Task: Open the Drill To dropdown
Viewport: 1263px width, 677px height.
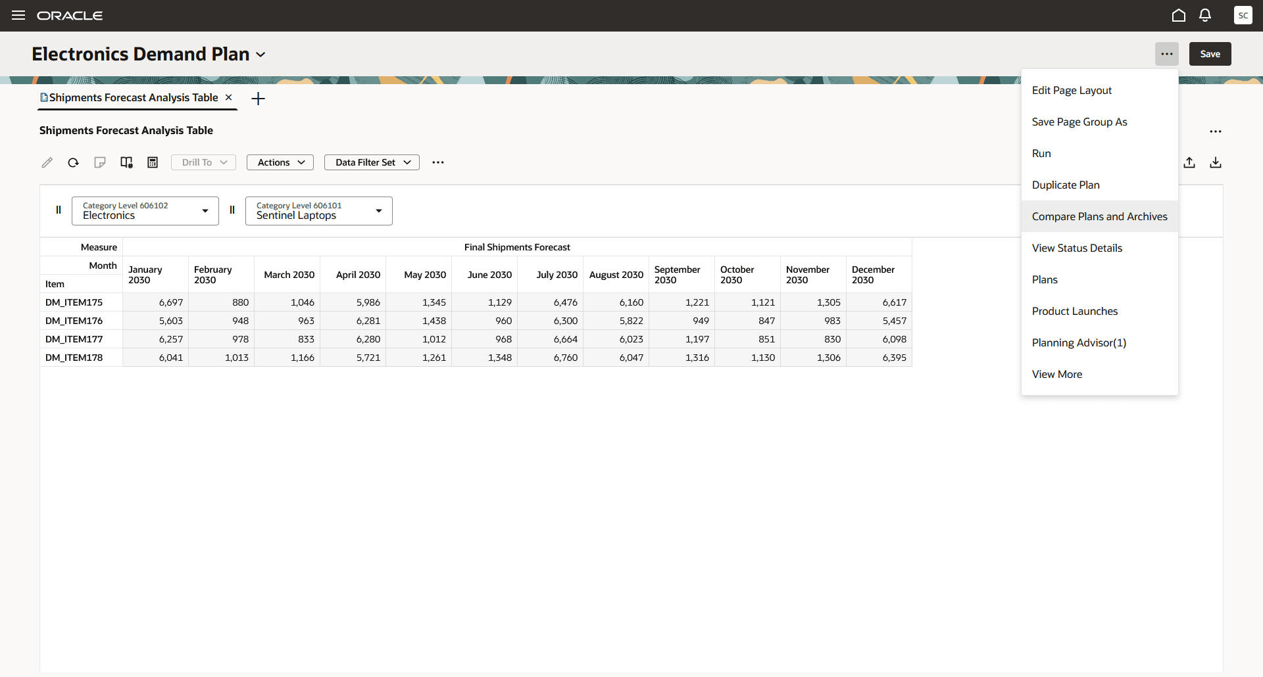Action: tap(203, 162)
